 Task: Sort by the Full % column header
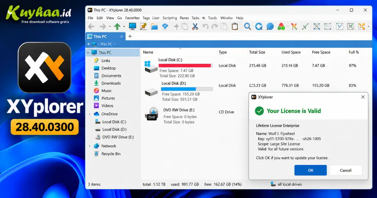(x=354, y=52)
